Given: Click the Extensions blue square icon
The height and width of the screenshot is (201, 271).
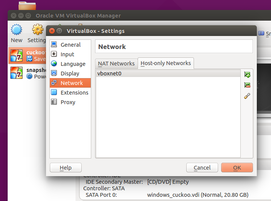Looking at the screenshot, I should (54, 92).
